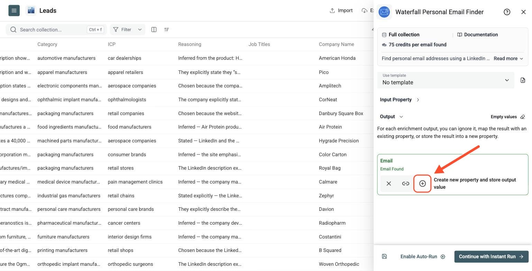The height and width of the screenshot is (271, 532).
Task: Click the automotive manufacturers category cell
Action: [66, 58]
